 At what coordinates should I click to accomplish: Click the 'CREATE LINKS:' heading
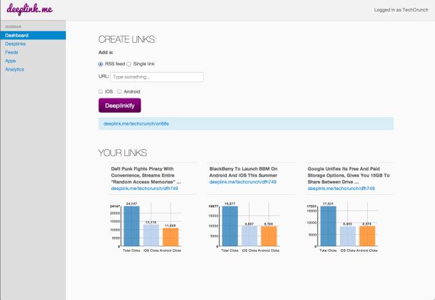[x=127, y=39]
